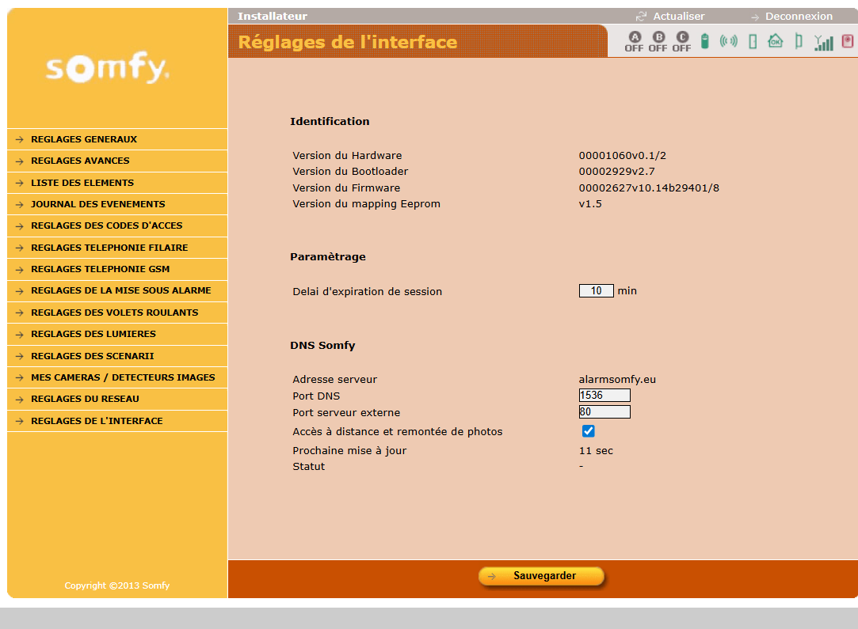This screenshot has width=858, height=629.
Task: Click the open window status icon
Action: tap(799, 41)
